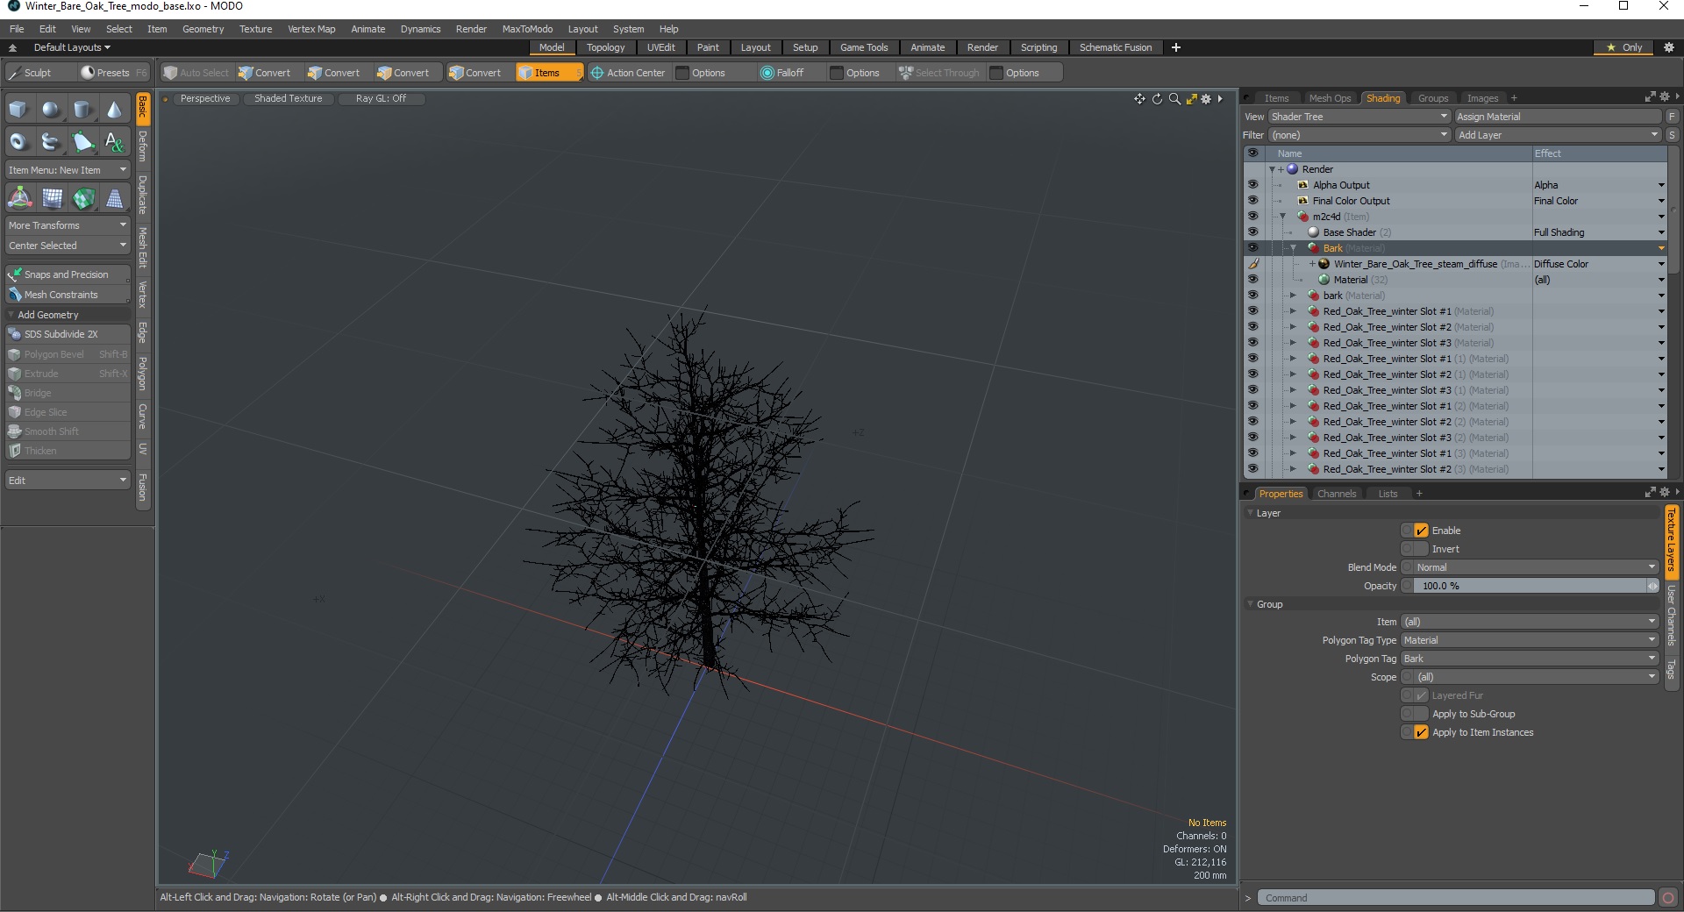Open layout settings gear at top right

1668,47
